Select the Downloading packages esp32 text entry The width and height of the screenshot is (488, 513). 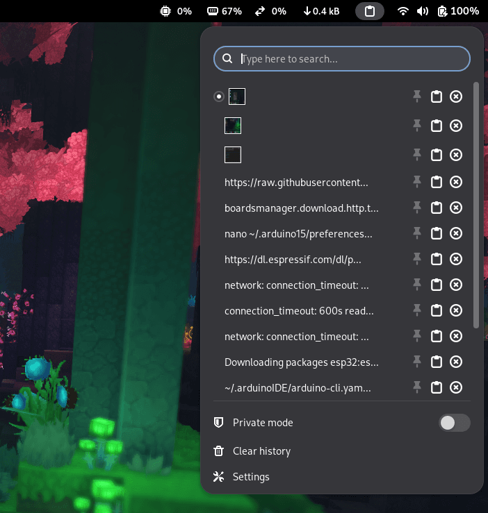[302, 362]
